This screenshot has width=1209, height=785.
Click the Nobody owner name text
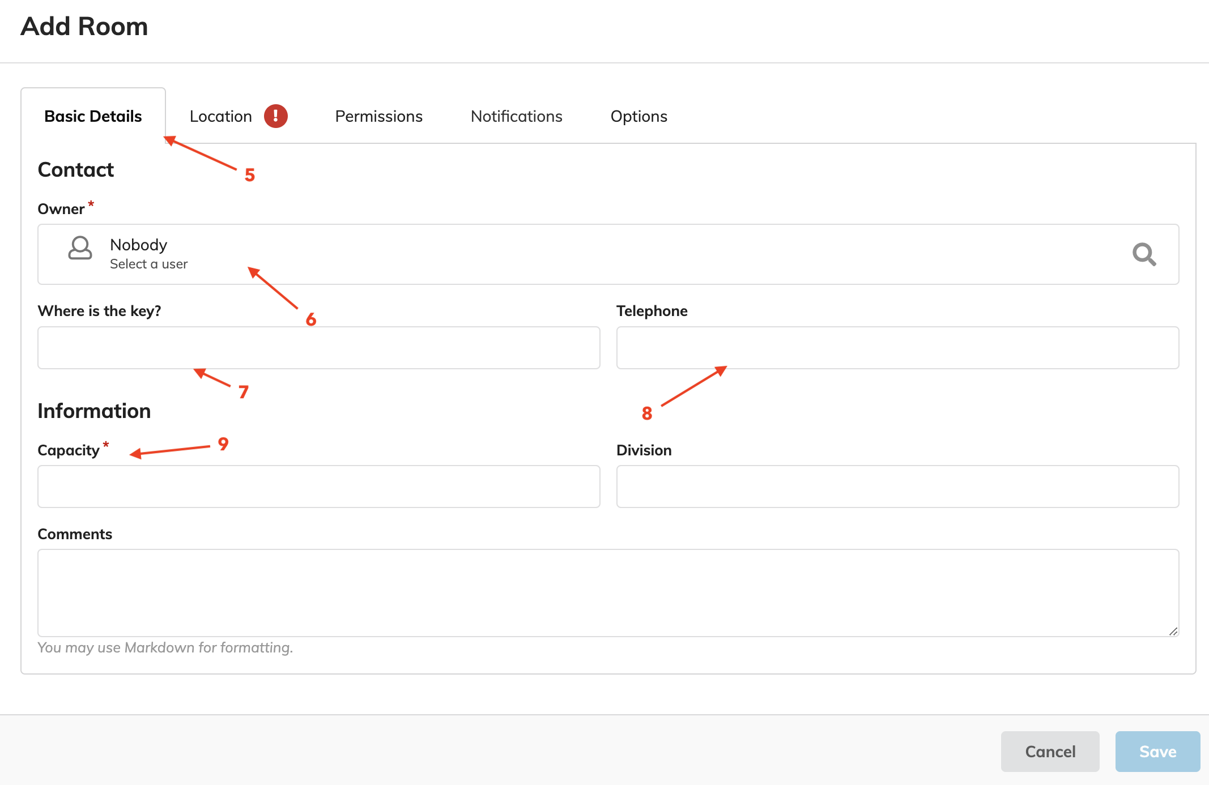(x=138, y=245)
